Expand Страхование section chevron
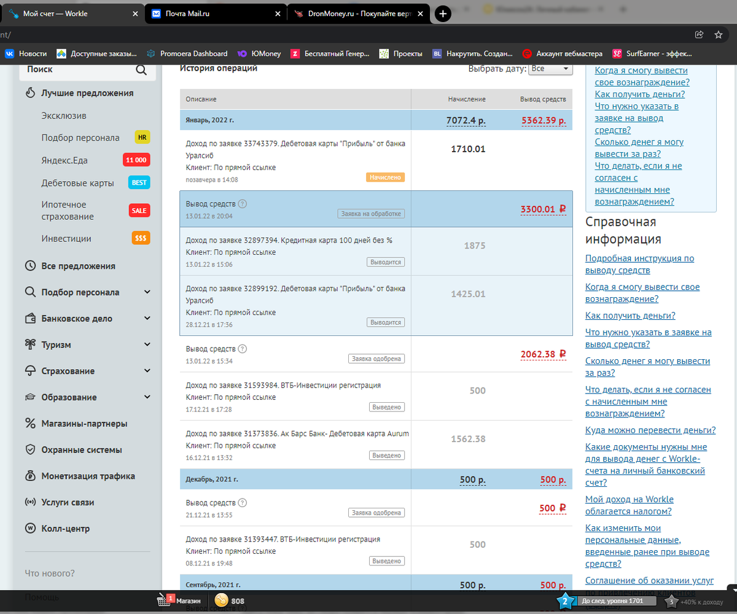This screenshot has height=614, width=737. 147,371
